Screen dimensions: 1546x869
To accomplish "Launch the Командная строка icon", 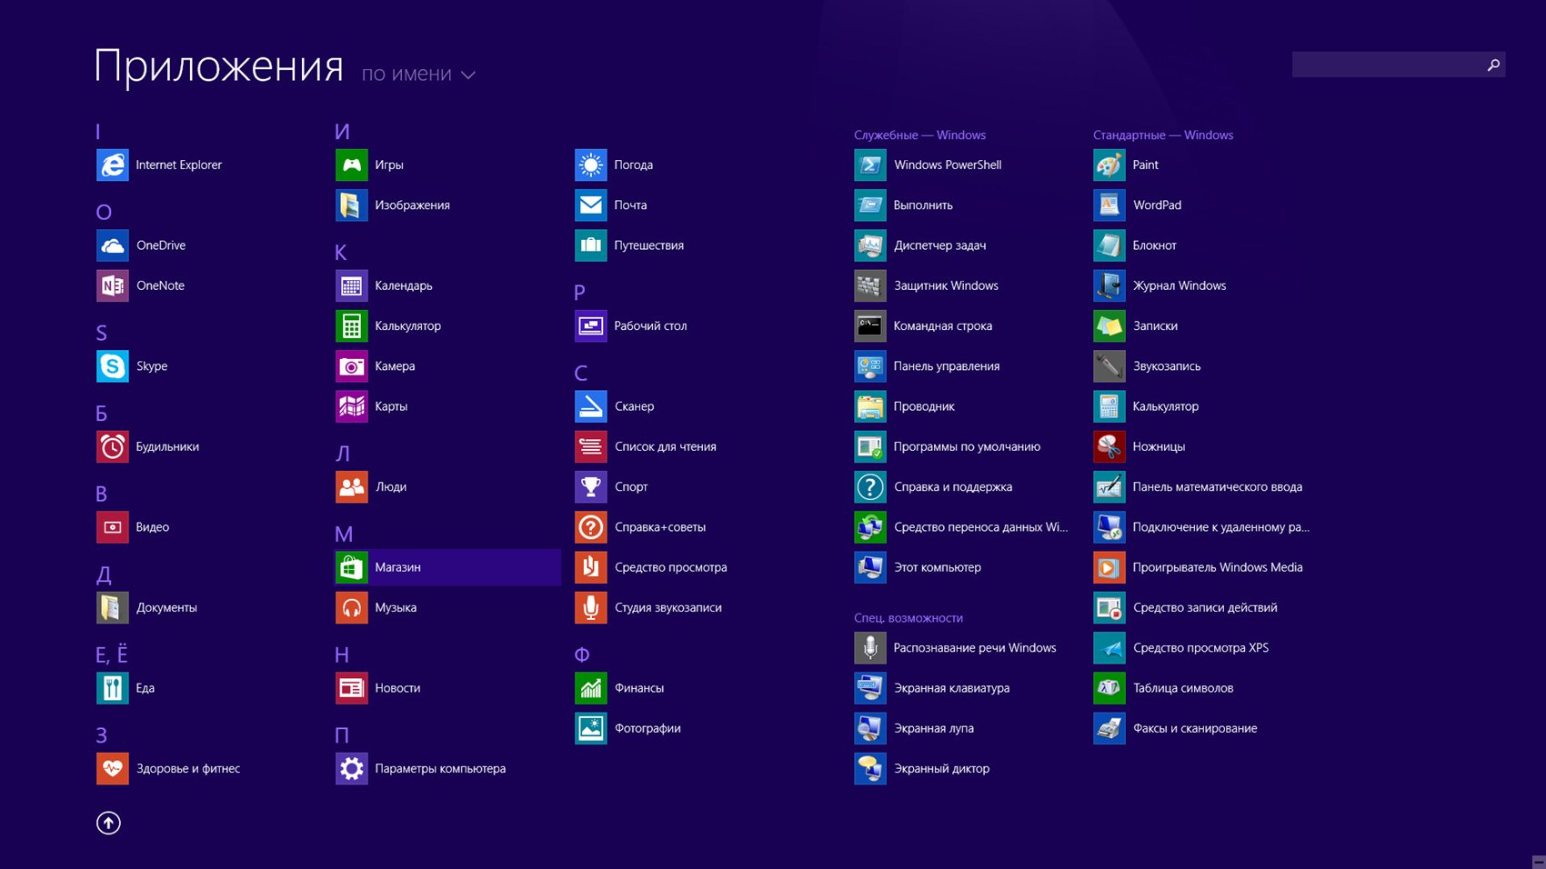I will 870,325.
